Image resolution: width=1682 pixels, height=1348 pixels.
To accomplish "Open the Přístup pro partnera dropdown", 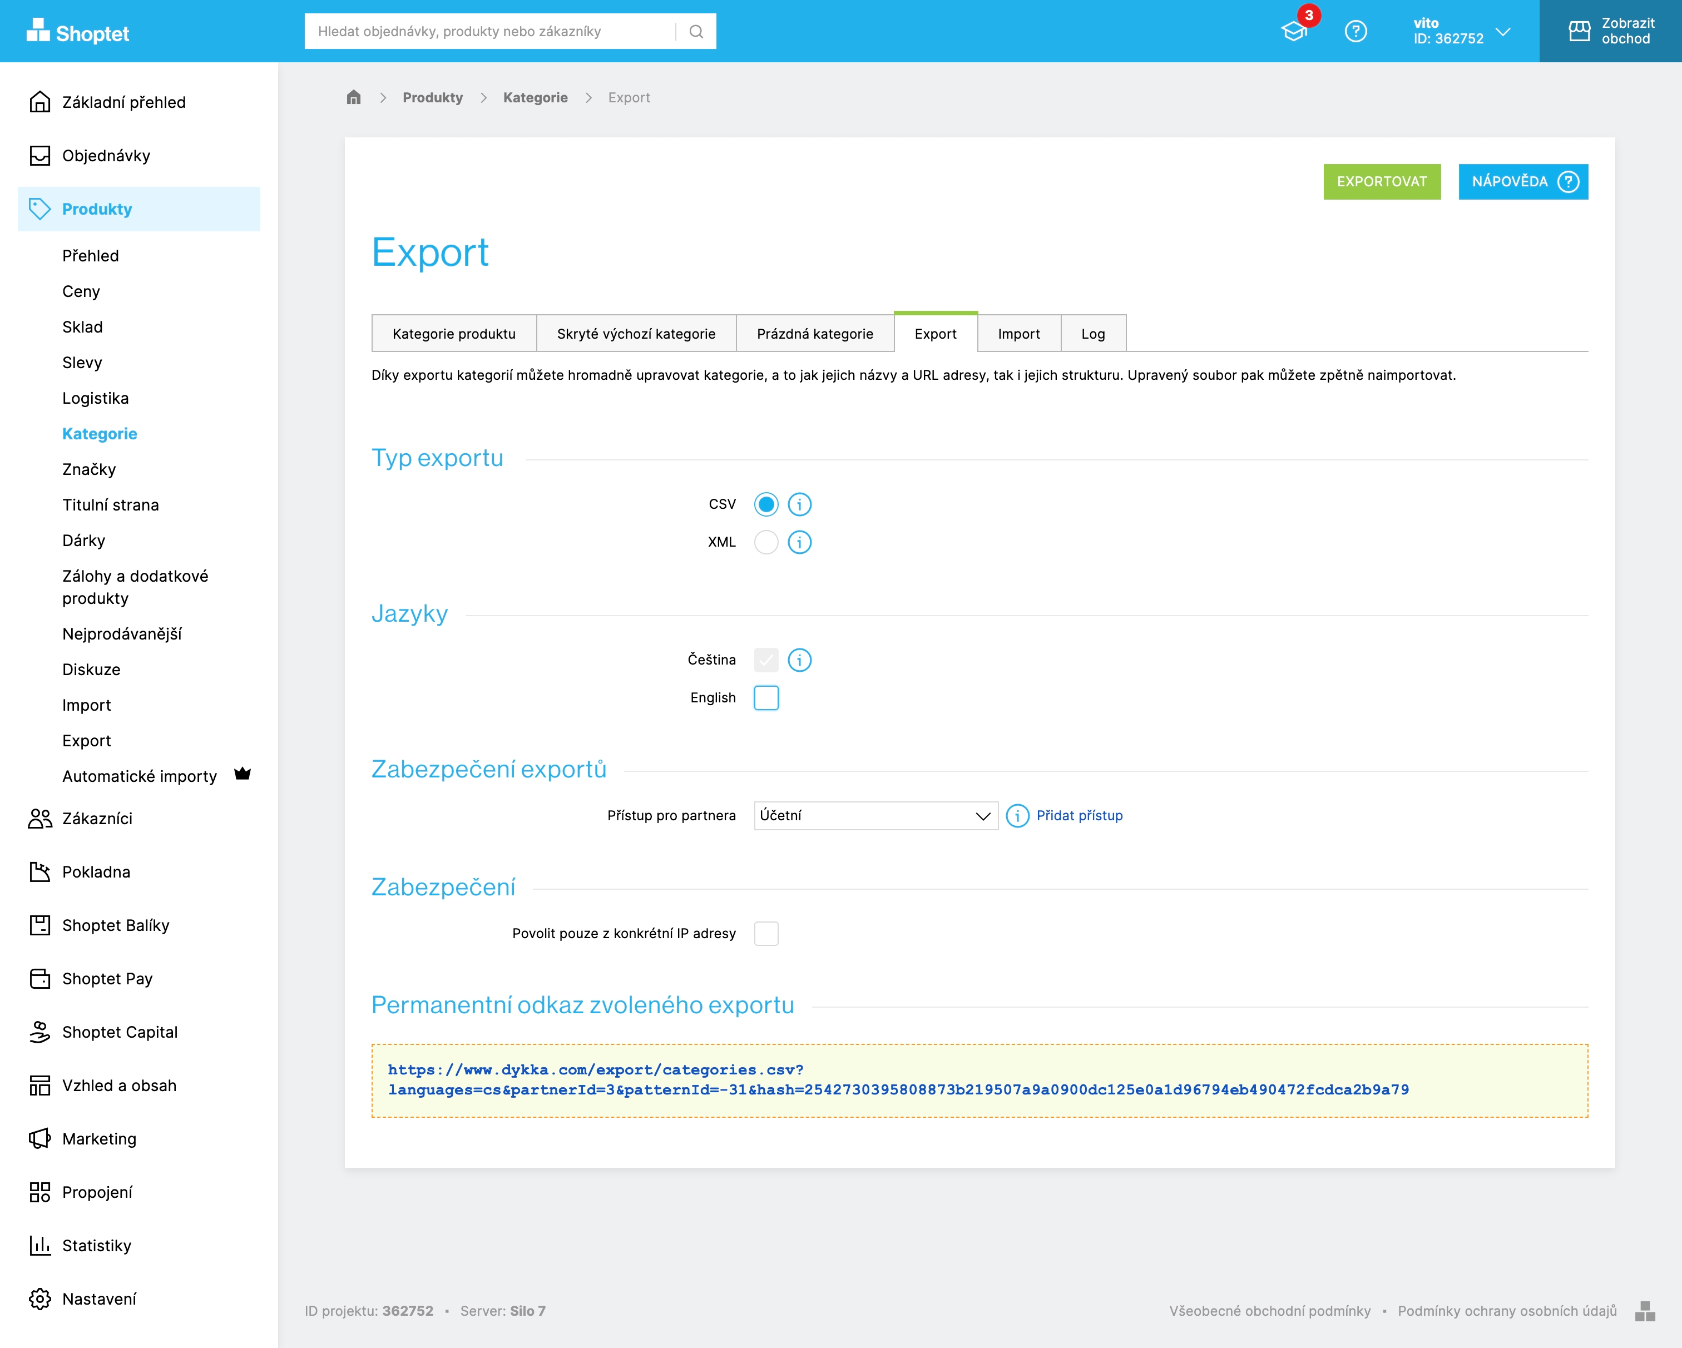I will (x=875, y=816).
